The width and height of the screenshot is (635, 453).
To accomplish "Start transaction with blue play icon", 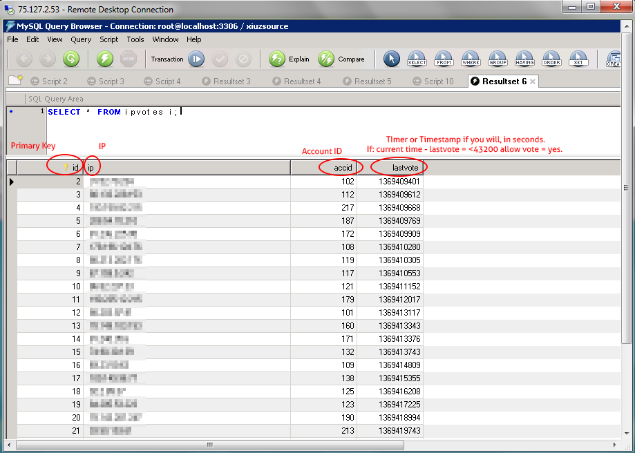I will pyautogui.click(x=196, y=59).
